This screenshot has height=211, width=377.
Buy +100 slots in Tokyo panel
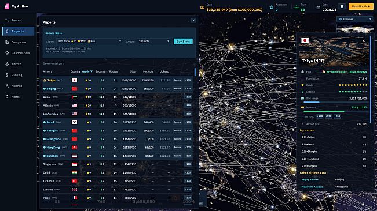pos(320,116)
